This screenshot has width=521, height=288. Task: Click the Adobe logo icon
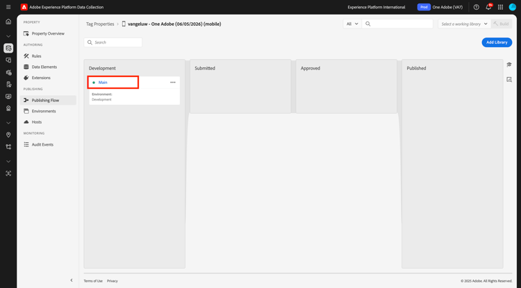(24, 7)
